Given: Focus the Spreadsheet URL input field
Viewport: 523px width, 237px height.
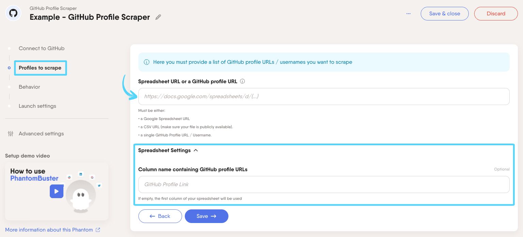Looking at the screenshot, I should 324,97.
